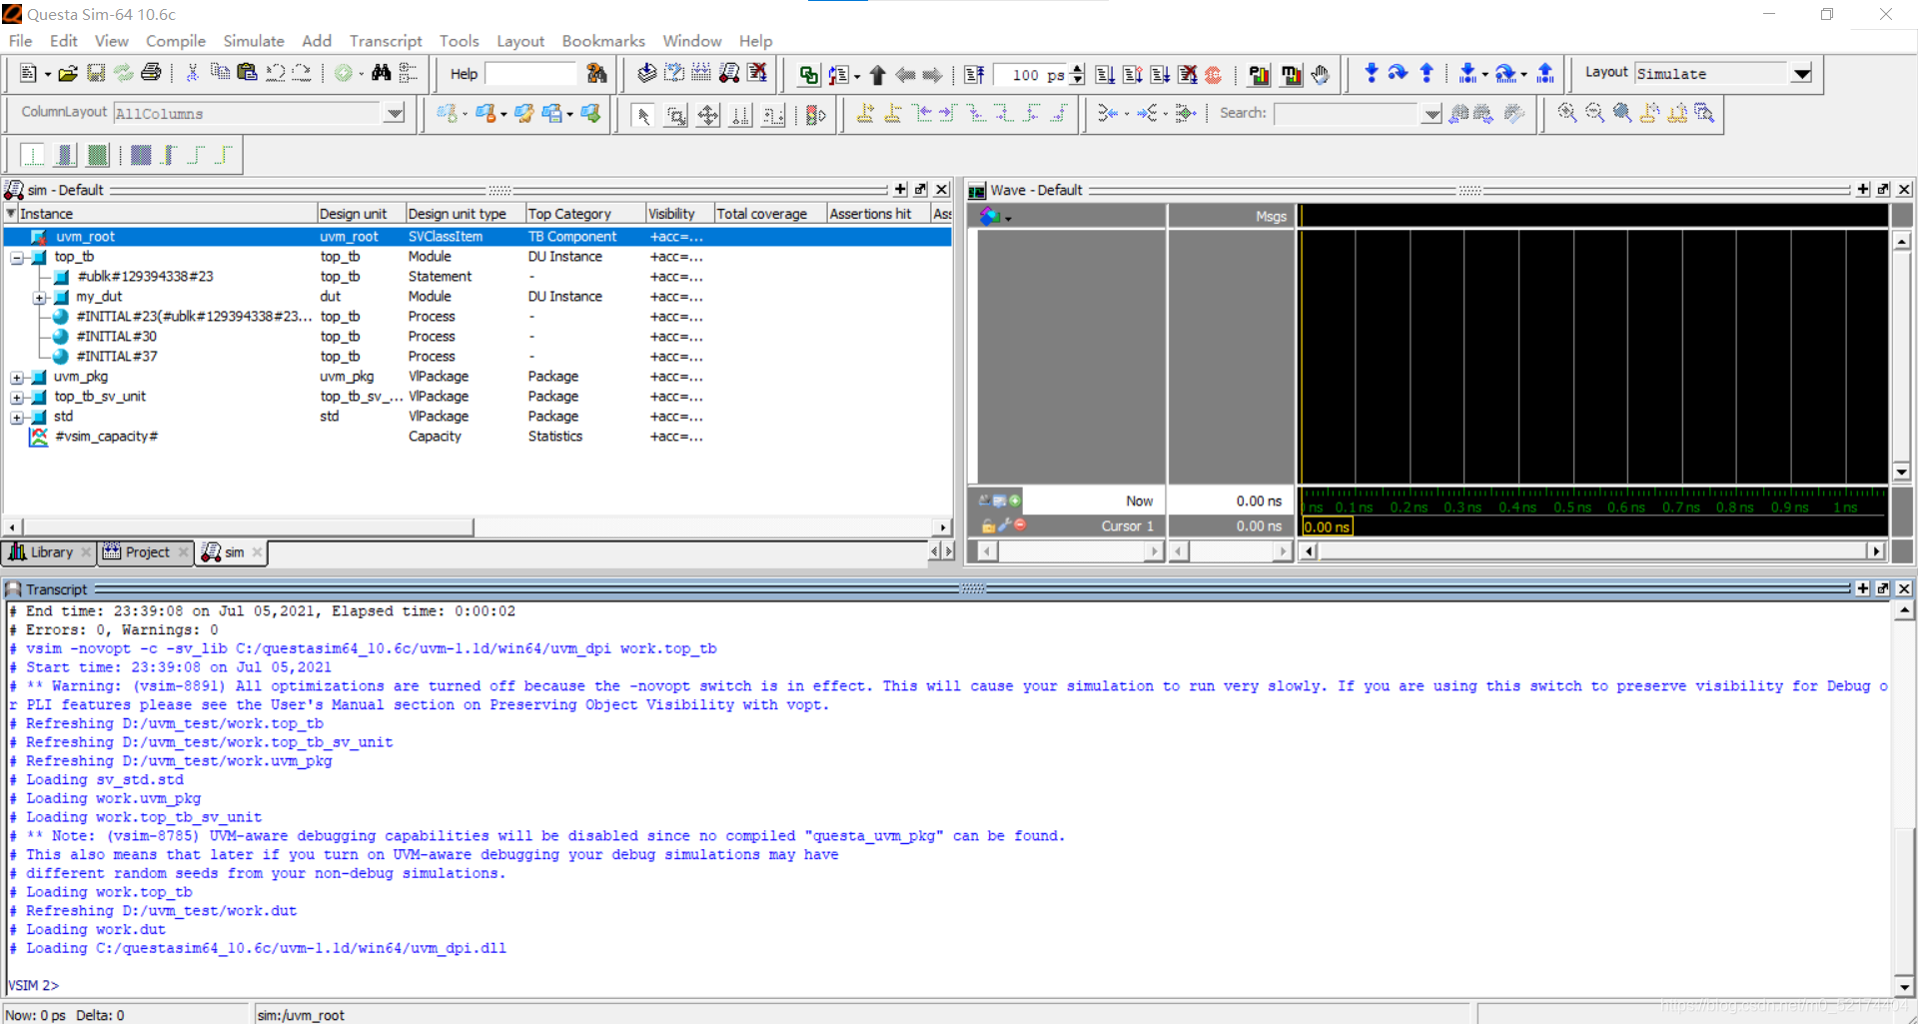The image size is (1918, 1024).
Task: Expand the std package node
Action: (x=17, y=418)
